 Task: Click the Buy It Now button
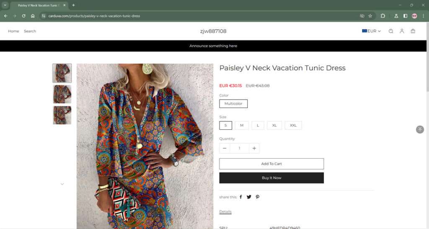tap(271, 178)
